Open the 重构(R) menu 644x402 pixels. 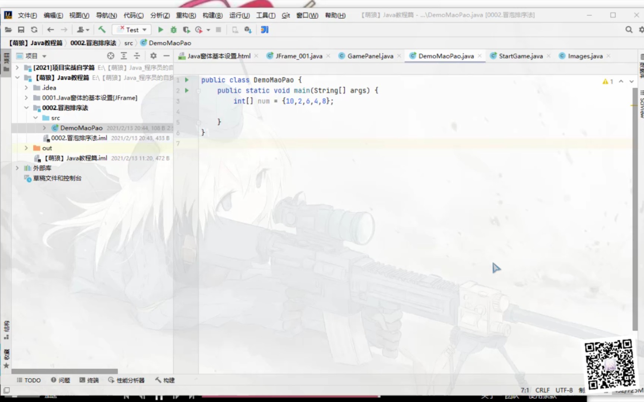coord(186,15)
